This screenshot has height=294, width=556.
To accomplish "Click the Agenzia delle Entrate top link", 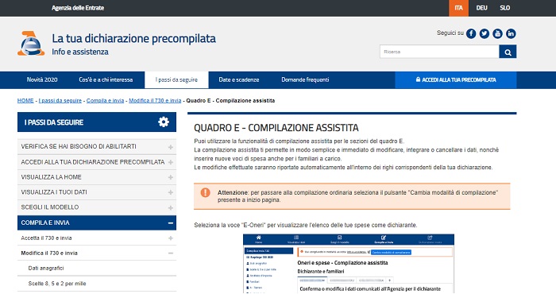I will [x=78, y=8].
